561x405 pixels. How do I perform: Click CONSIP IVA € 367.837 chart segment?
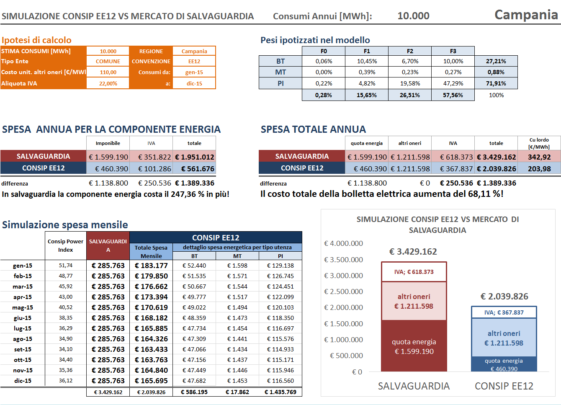pyautogui.click(x=504, y=312)
